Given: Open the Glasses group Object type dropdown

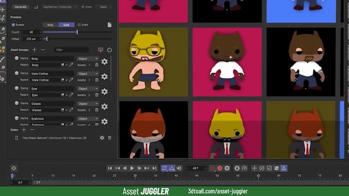Looking at the screenshot, I should tap(88, 103).
